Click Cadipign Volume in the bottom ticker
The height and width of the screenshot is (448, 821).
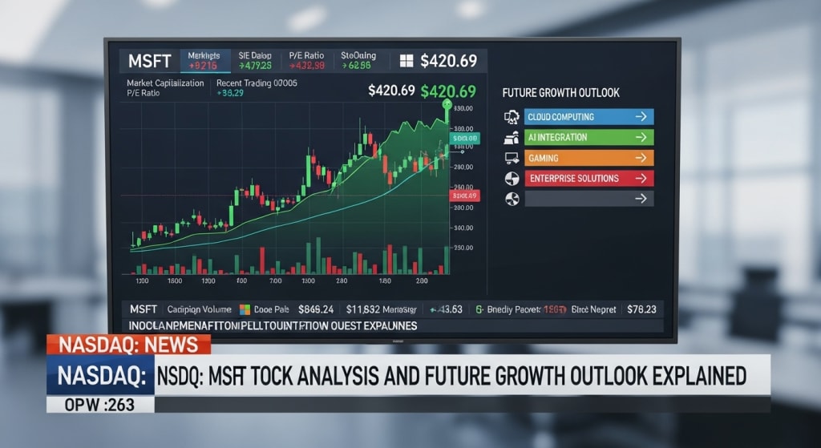pos(199,309)
